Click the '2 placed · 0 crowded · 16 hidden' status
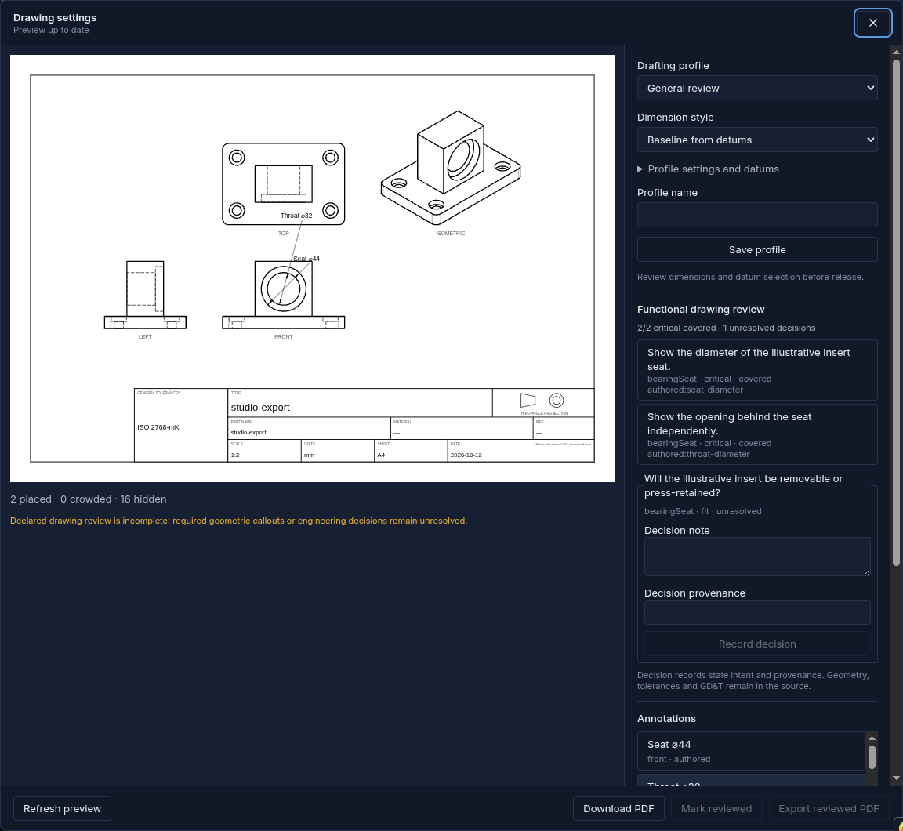 88,499
